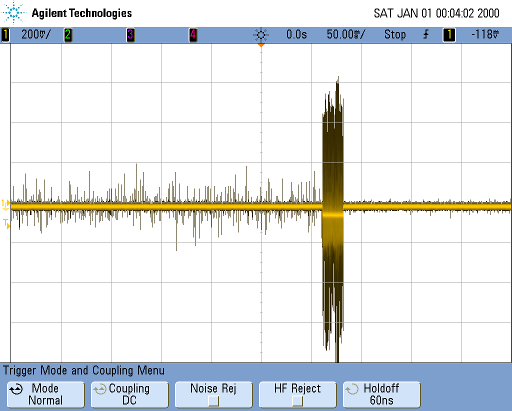Click the 50.00 ms/div timebase readout
The height and width of the screenshot is (411, 512).
(x=345, y=35)
